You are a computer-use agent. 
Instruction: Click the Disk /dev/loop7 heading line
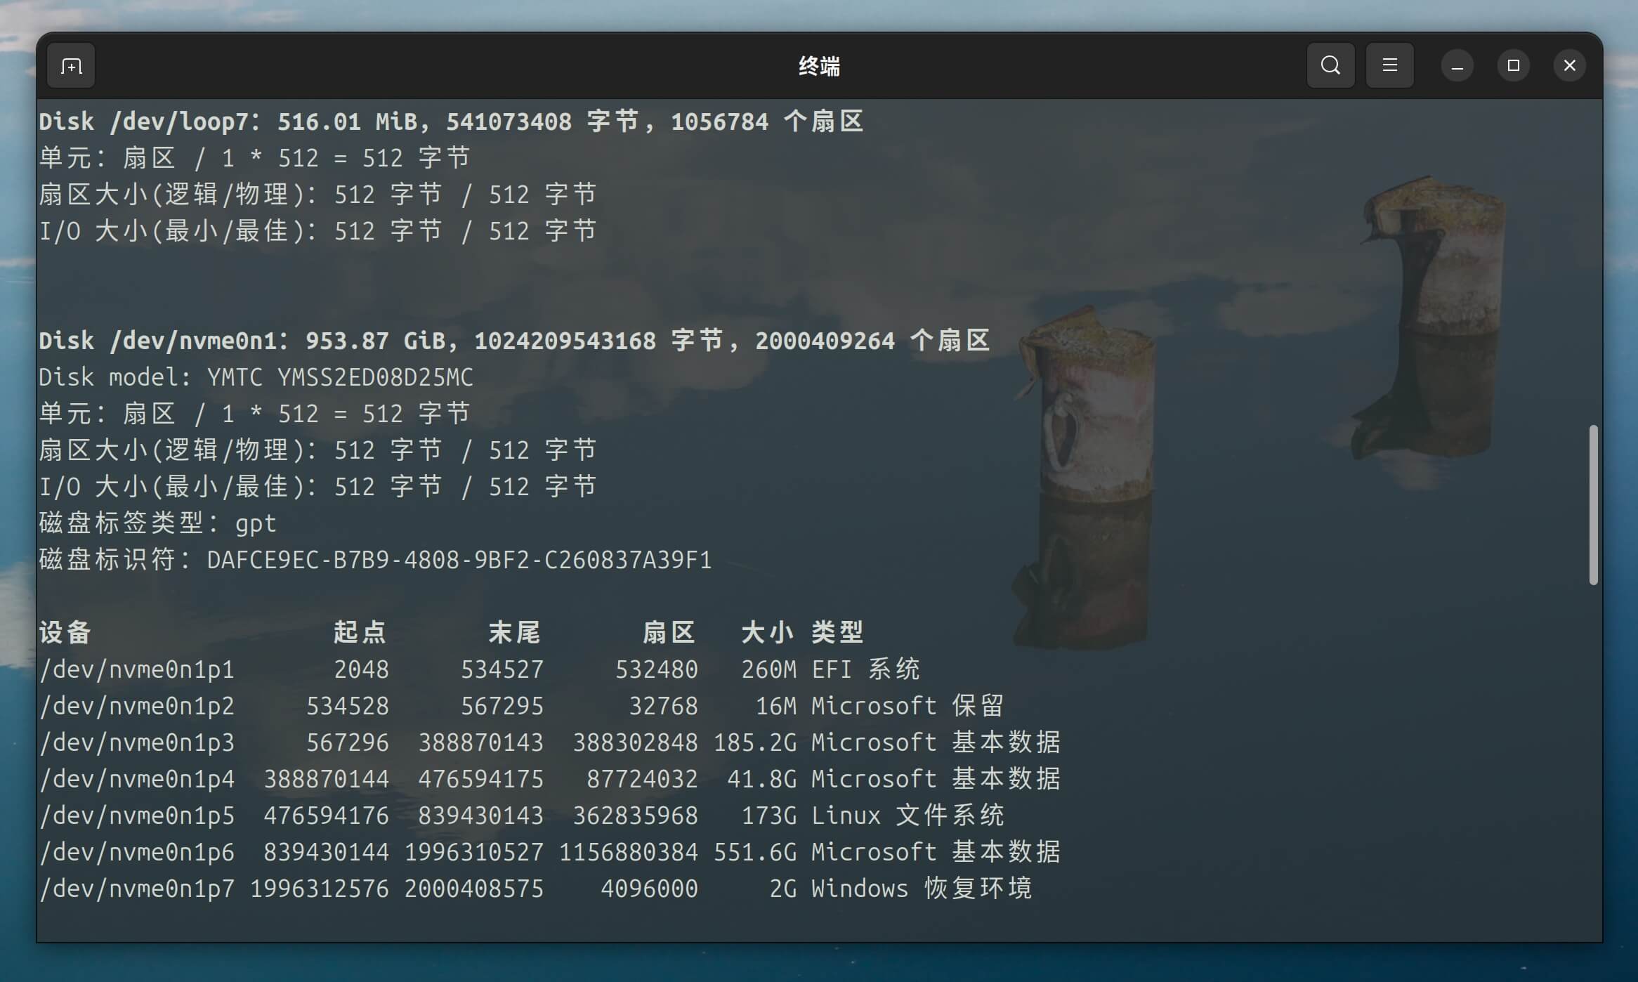point(450,122)
